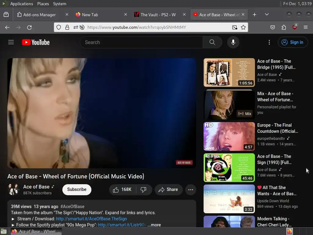
Task: Open the System menu
Action: pos(60,4)
